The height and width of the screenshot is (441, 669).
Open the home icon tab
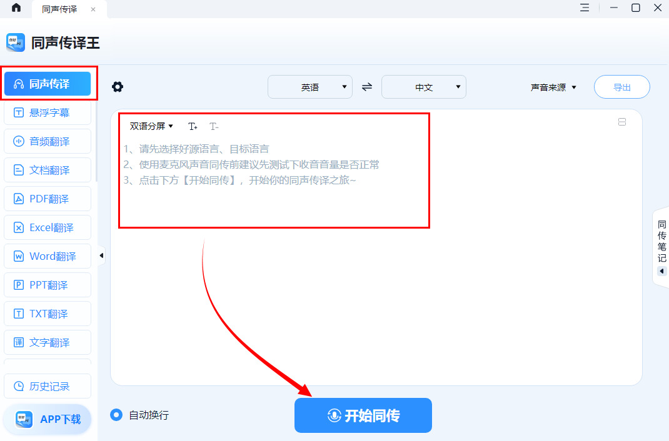point(16,7)
